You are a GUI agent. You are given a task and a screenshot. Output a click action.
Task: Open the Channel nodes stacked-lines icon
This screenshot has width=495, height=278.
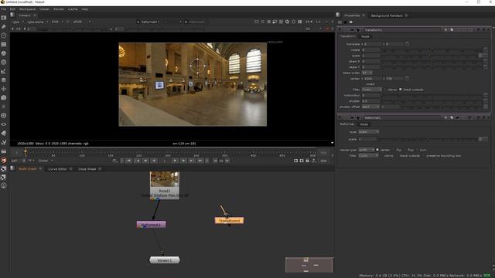coord(3,45)
